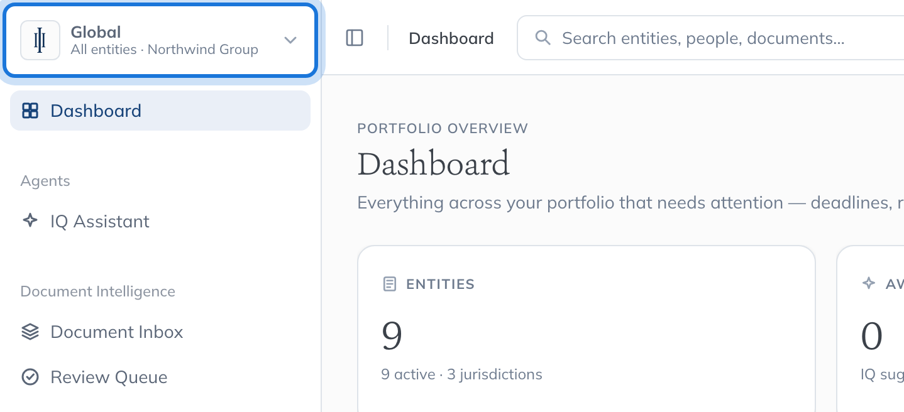Click the search magnifier icon
904x412 pixels.
click(x=543, y=38)
